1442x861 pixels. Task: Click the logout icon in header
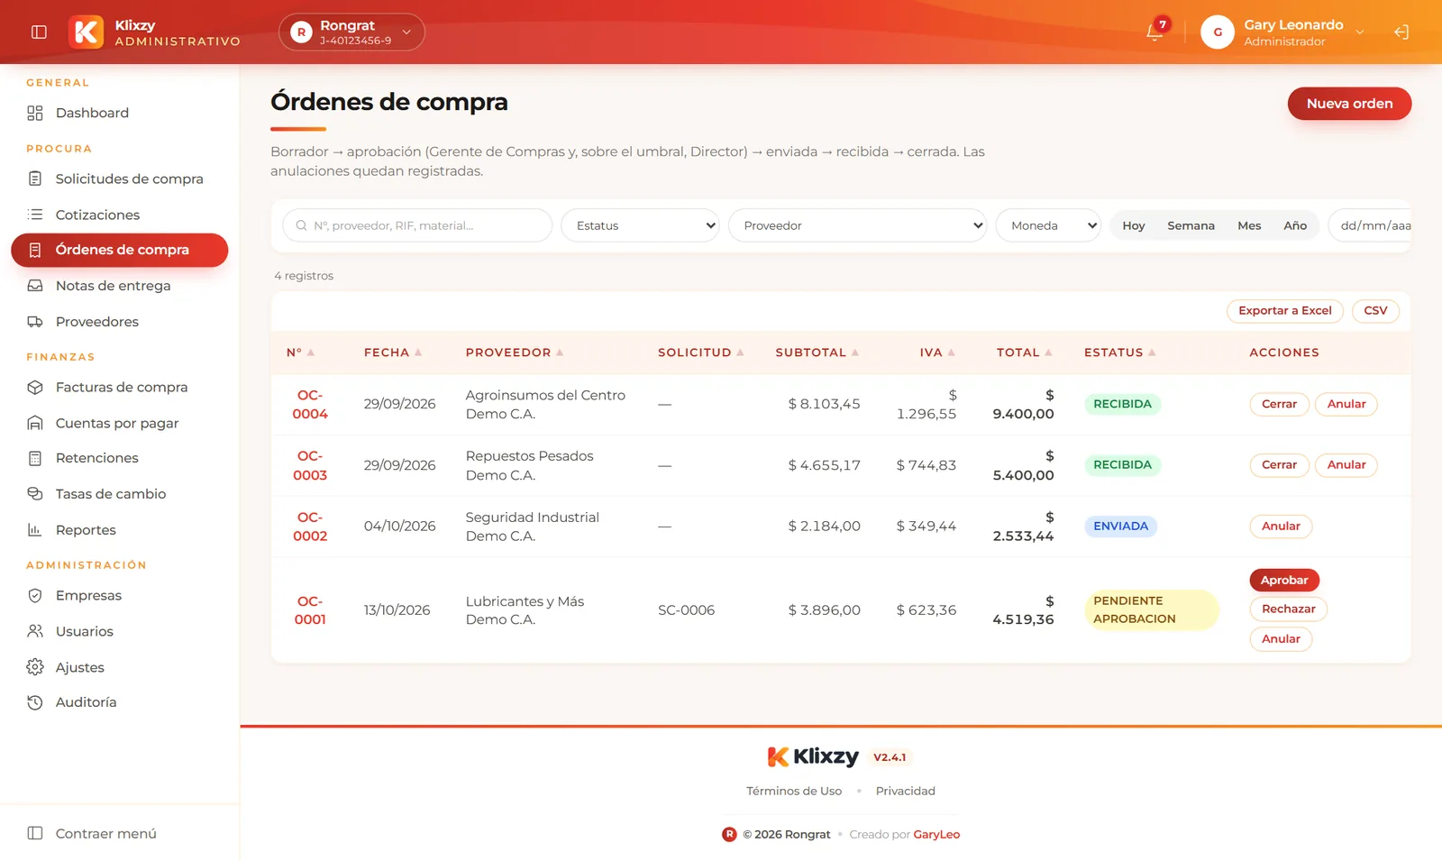pos(1401,32)
